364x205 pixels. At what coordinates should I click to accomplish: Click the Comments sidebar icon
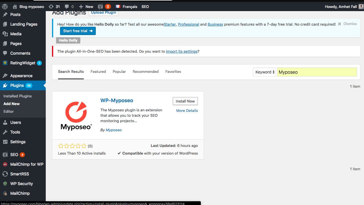5,53
